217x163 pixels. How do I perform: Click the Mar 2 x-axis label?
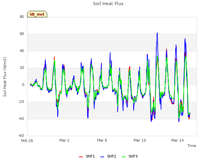coord(64,140)
